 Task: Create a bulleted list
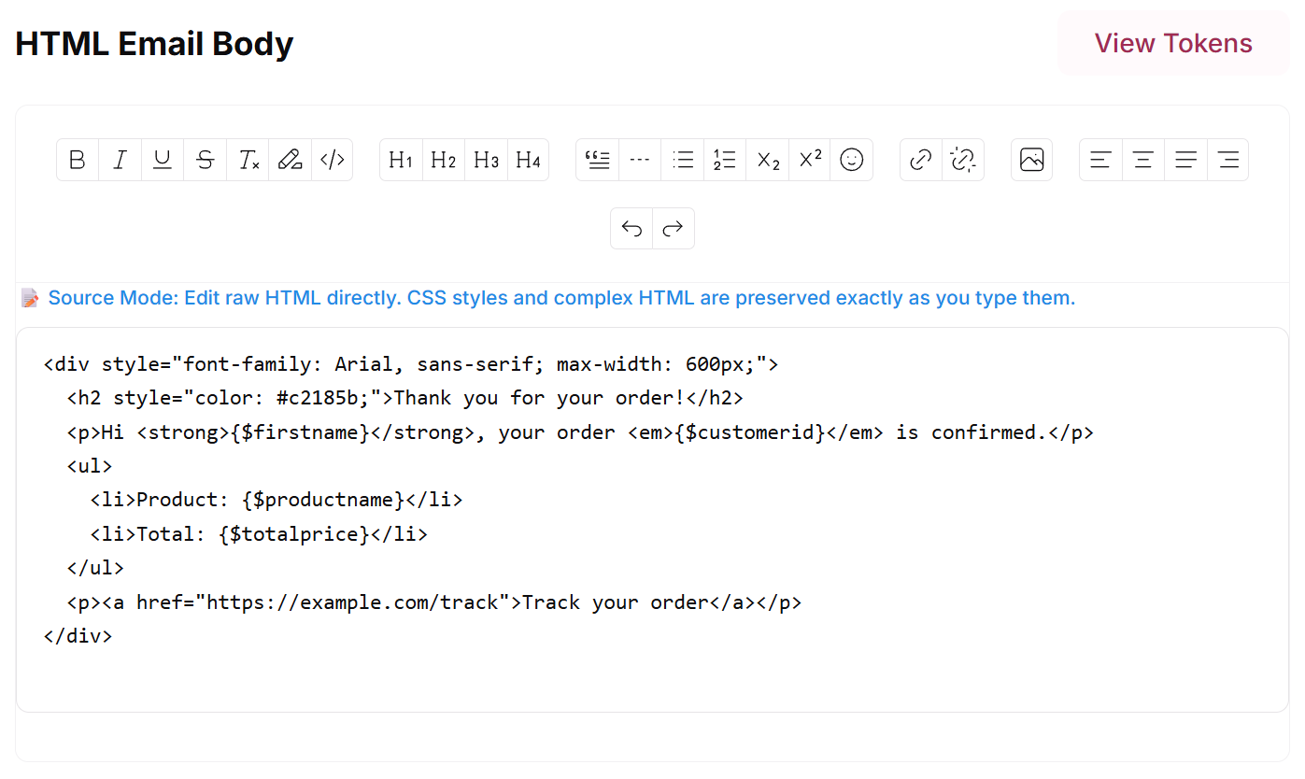[683, 160]
